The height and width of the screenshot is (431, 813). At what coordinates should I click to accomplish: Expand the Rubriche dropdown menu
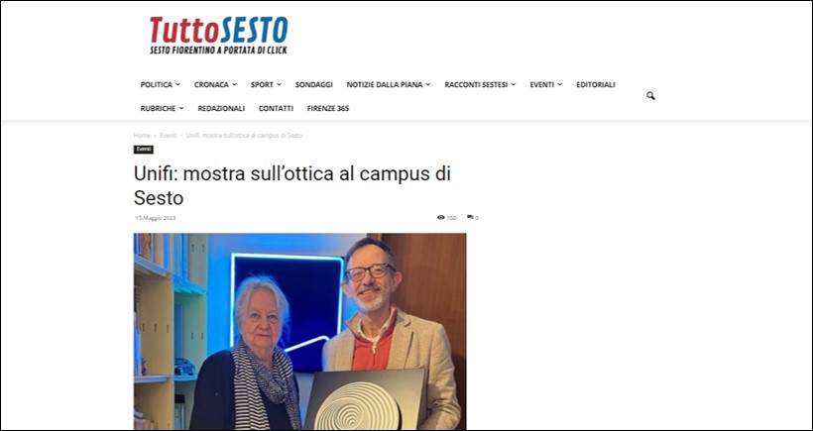pos(162,108)
